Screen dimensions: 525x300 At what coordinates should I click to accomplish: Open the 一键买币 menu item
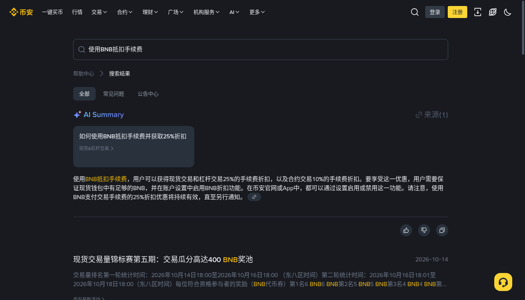click(52, 12)
